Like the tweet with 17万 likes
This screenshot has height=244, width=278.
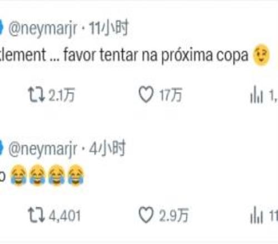pyautogui.click(x=146, y=94)
